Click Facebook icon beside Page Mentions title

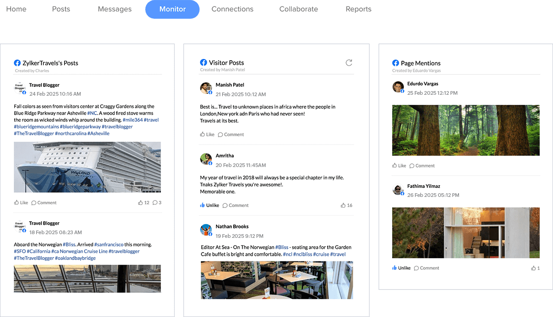[395, 63]
